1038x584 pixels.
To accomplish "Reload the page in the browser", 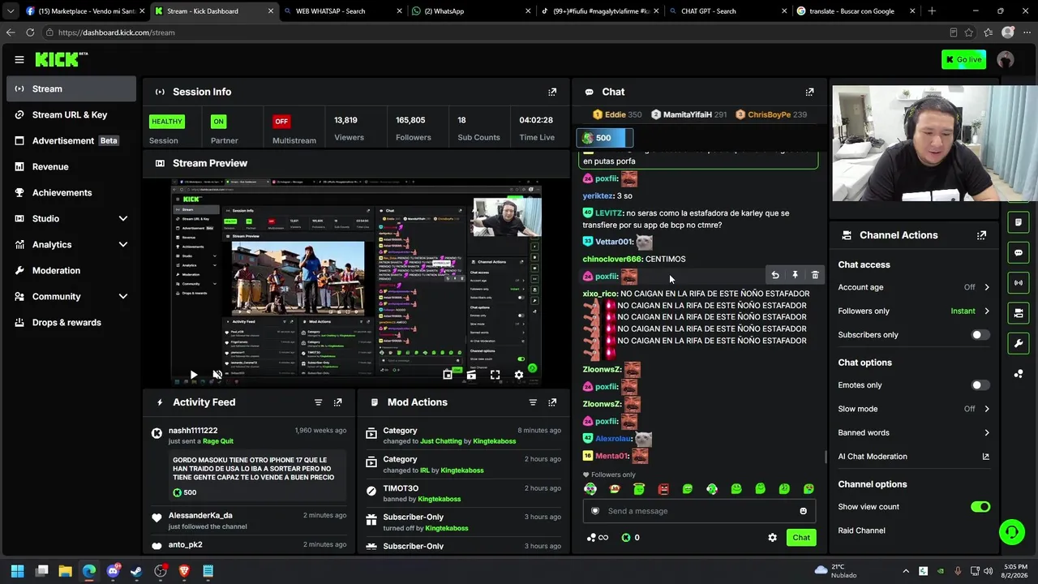I will (x=30, y=32).
